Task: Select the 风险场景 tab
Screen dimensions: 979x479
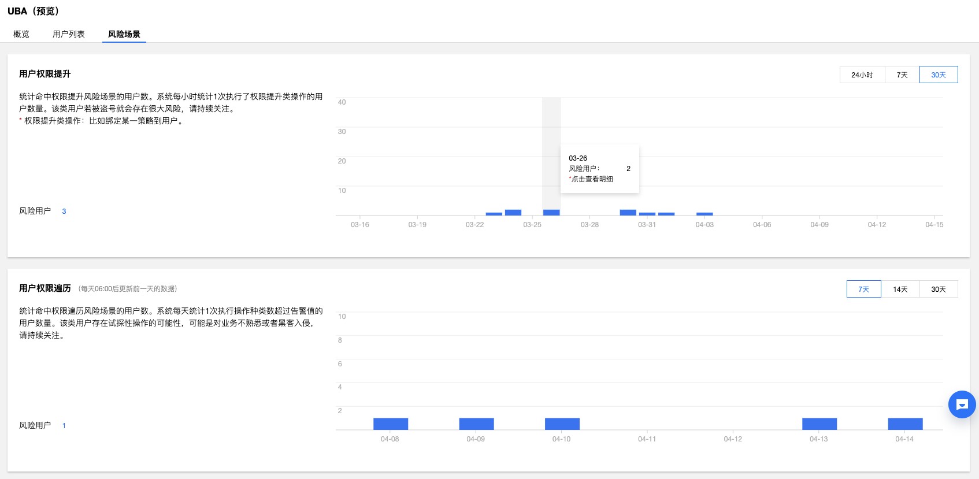Action: pos(124,34)
